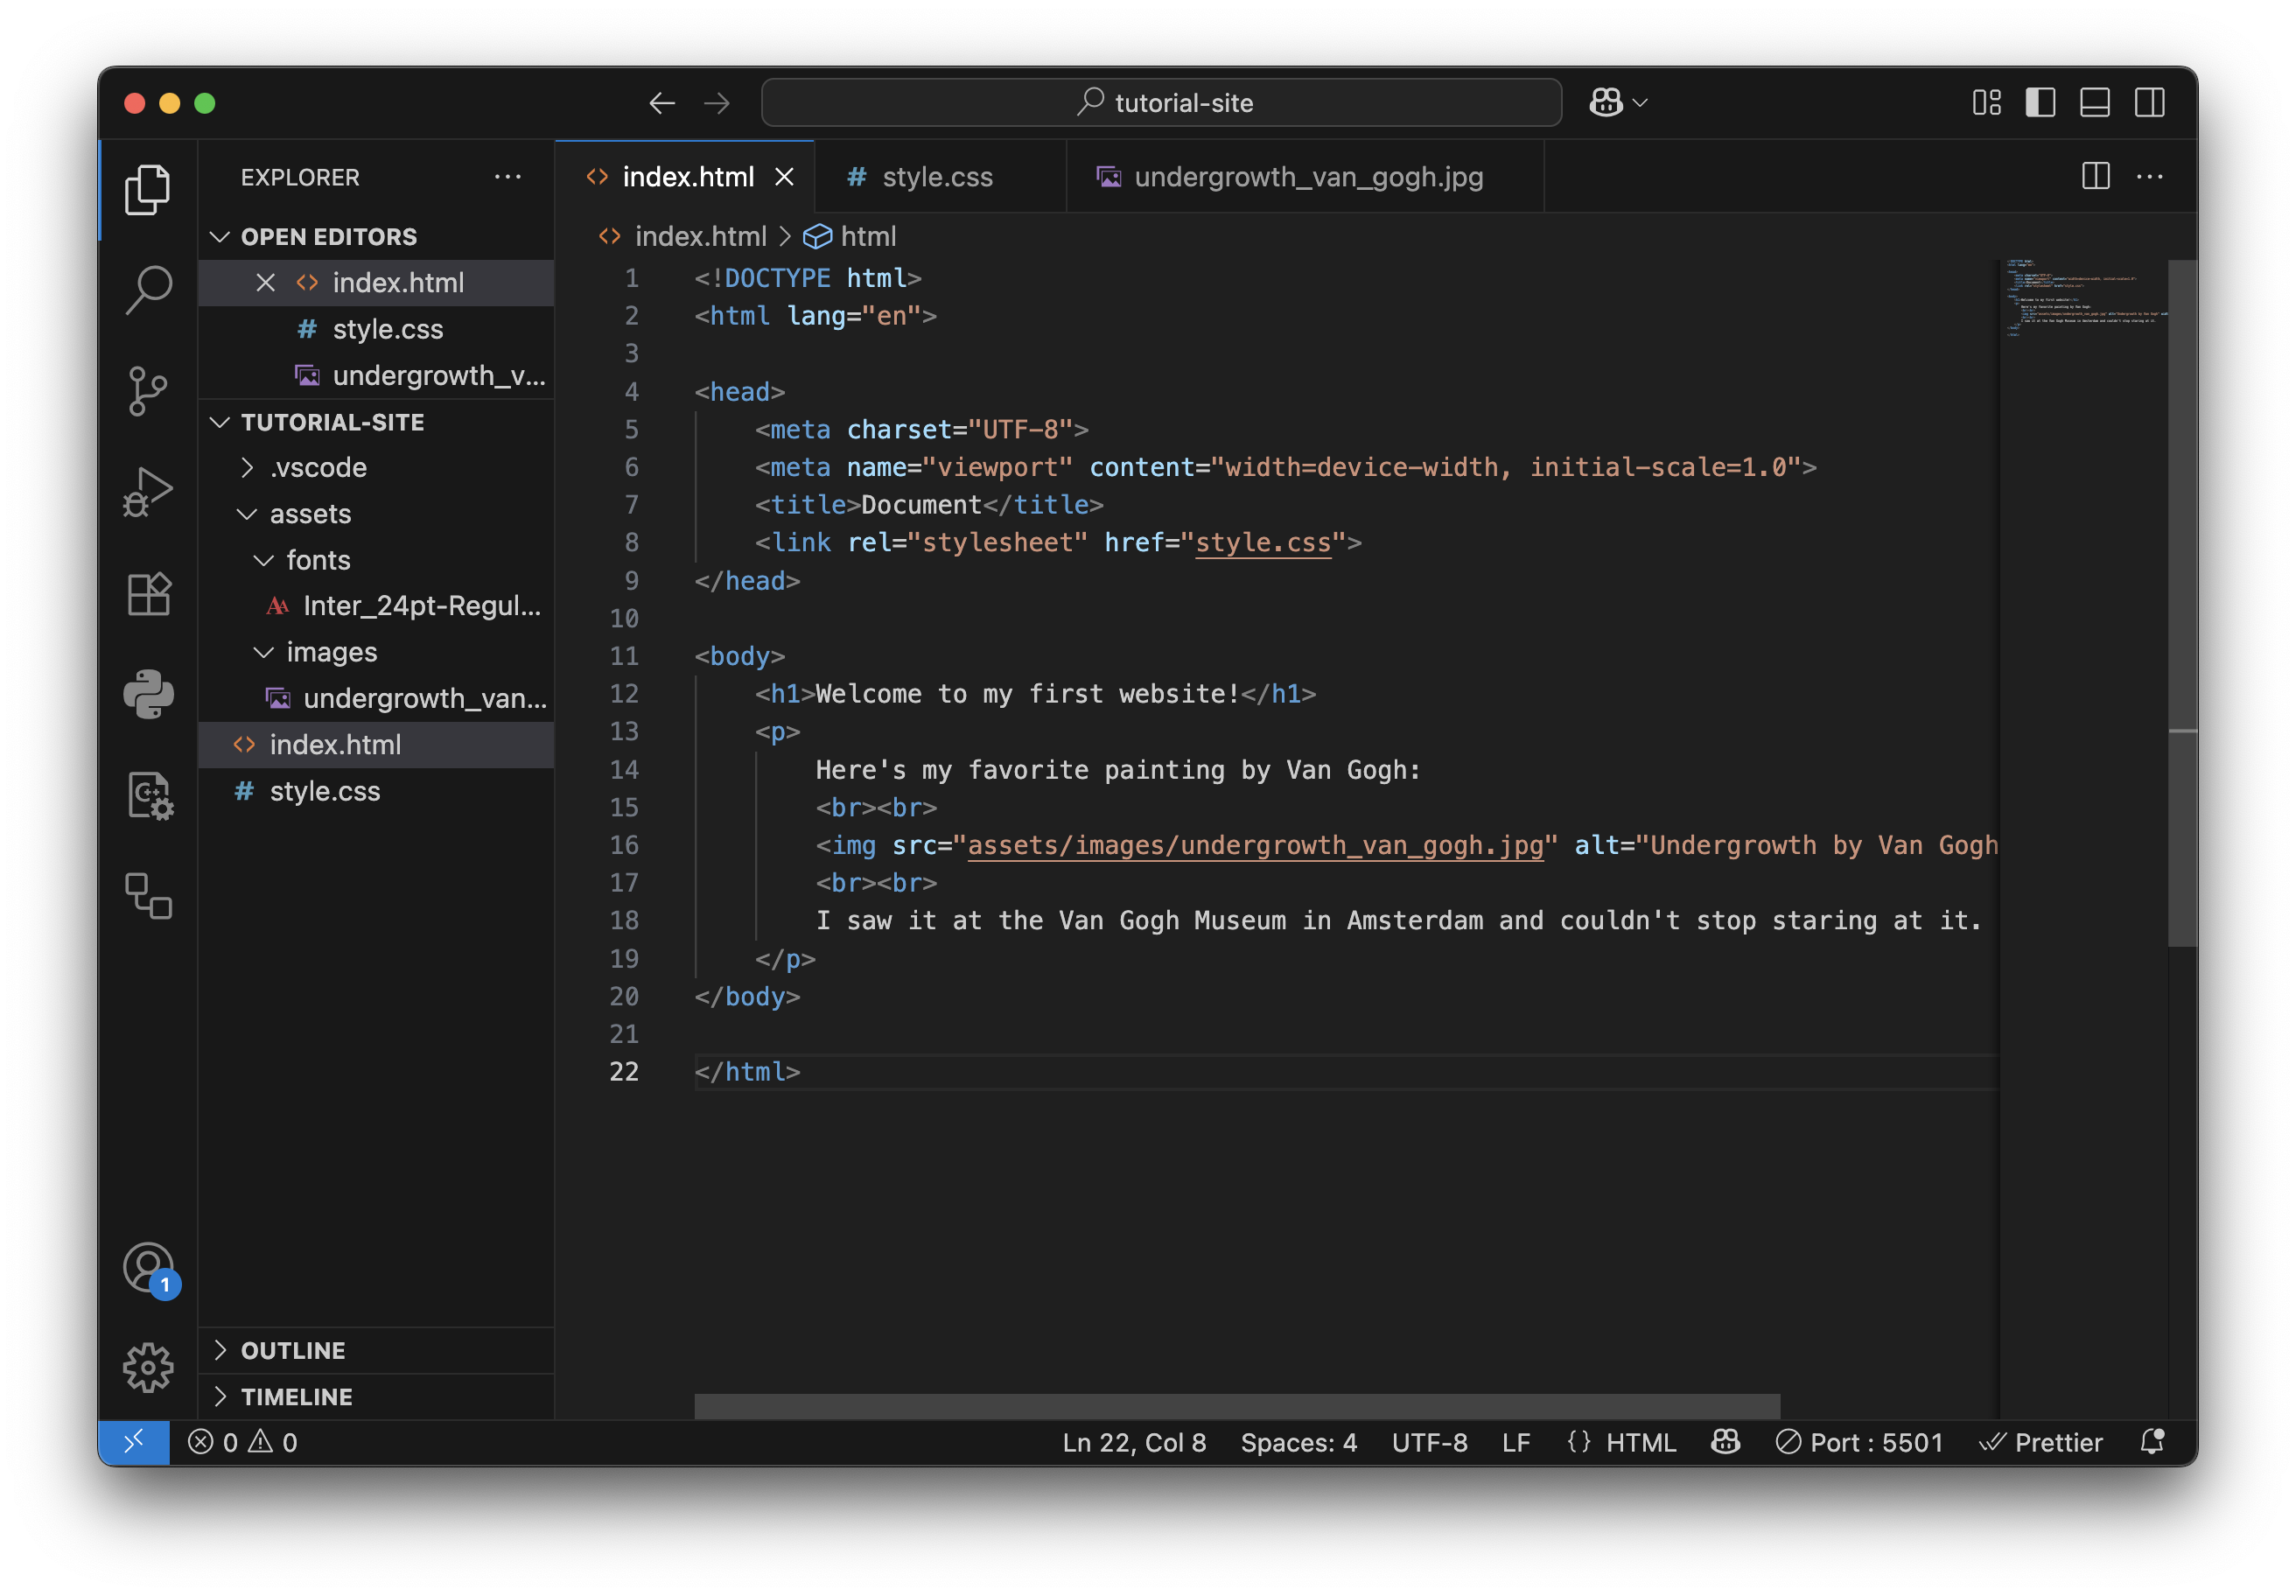Click the notifications bell in status bar
Viewport: 2296px width, 1596px height.
(x=2152, y=1442)
